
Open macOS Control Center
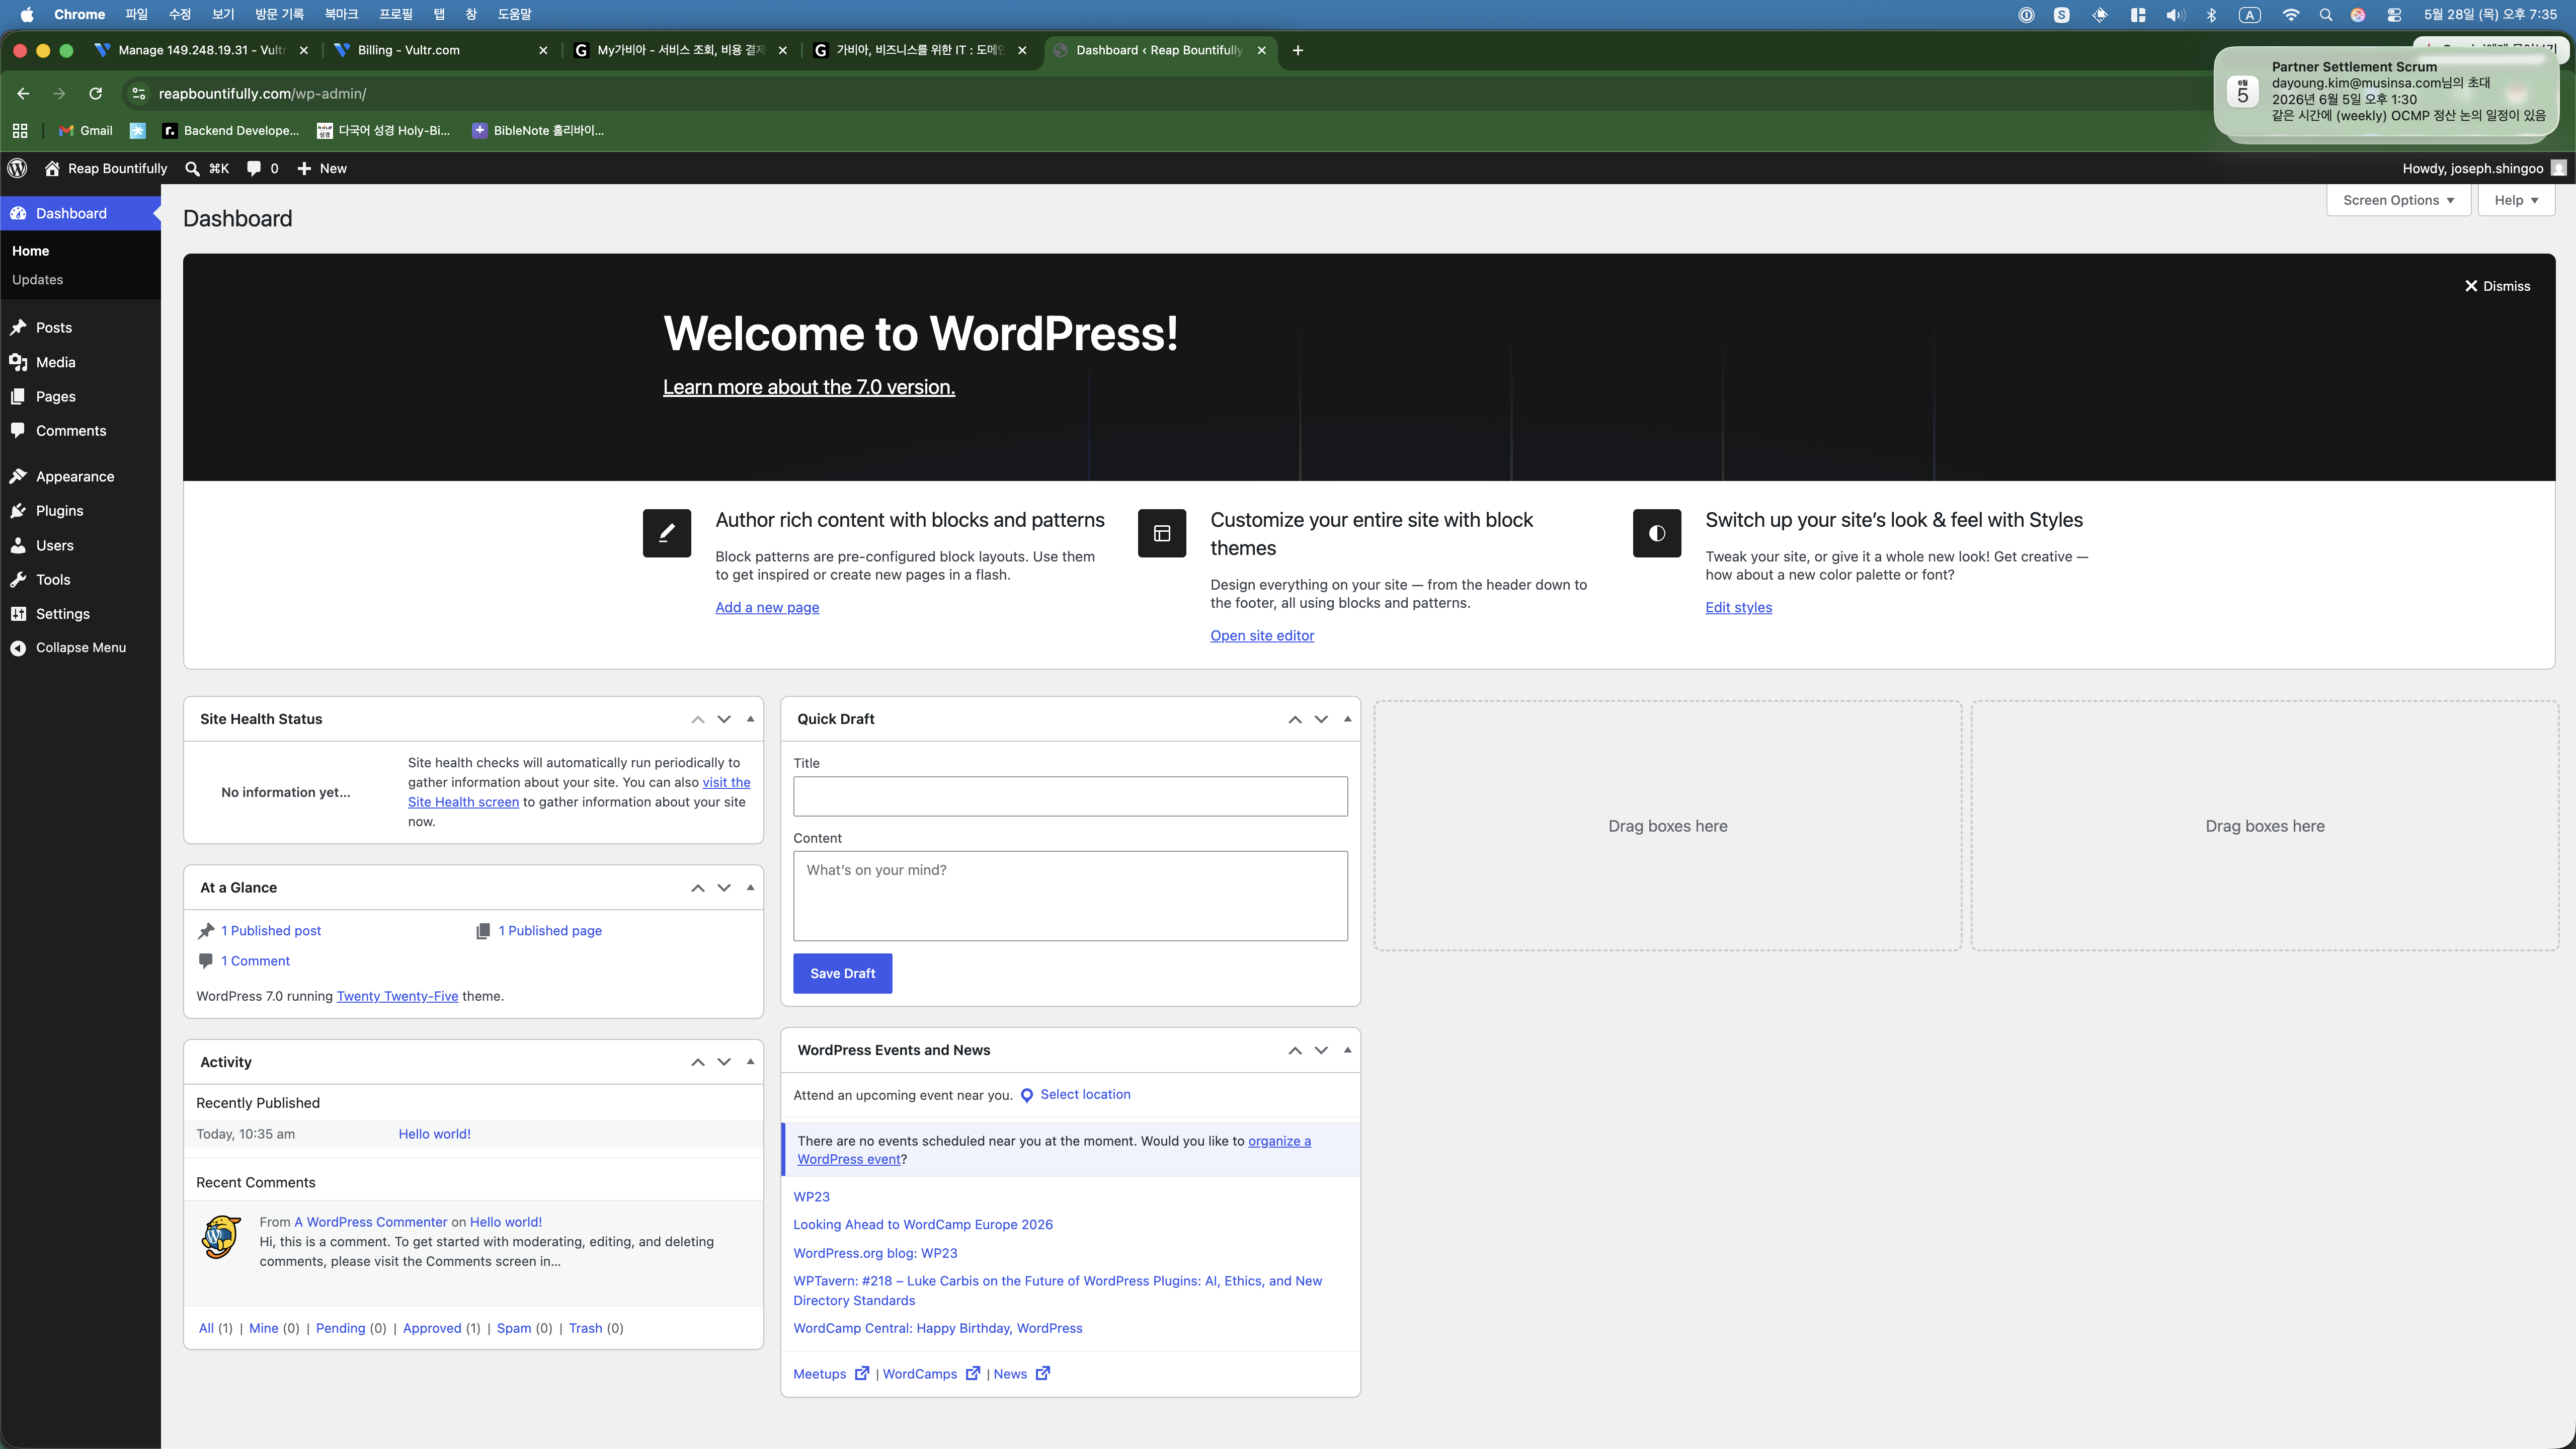(2394, 14)
